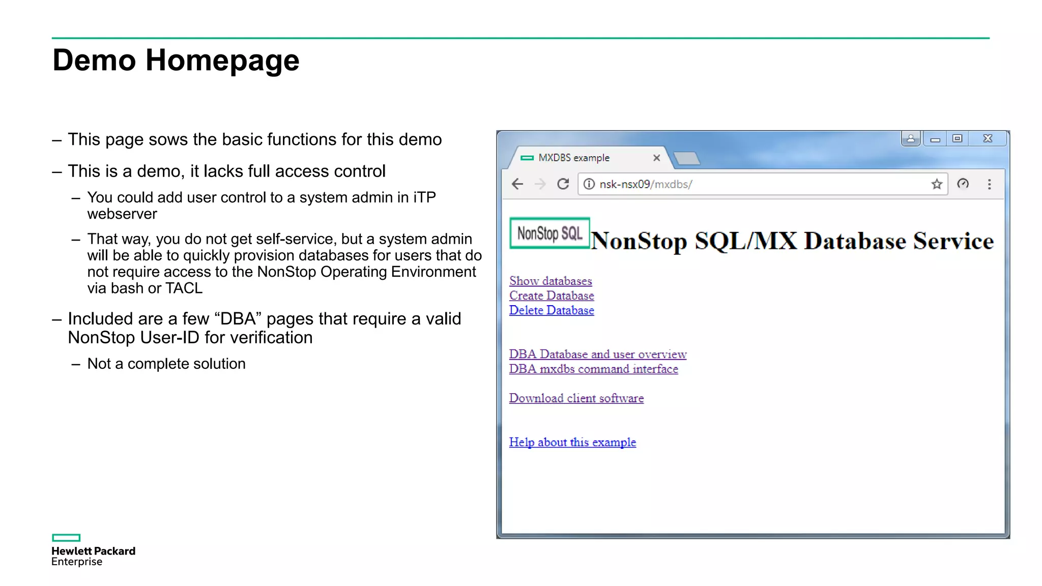Click the bullet starting 'That way, you do not get self-service'
This screenshot has height=586, width=1042.
(x=284, y=263)
